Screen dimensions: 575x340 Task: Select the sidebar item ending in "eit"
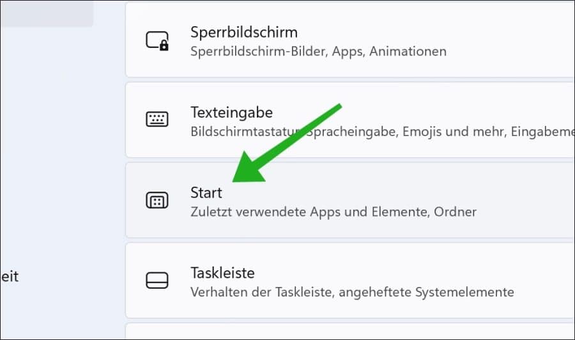pos(10,277)
